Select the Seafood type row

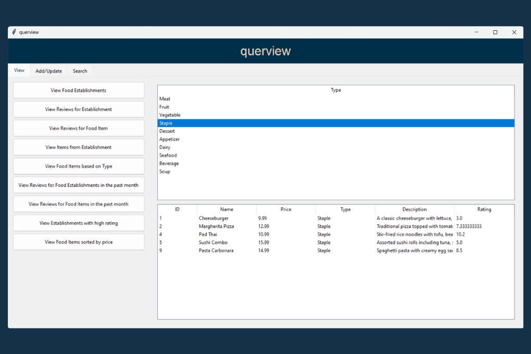(336, 155)
